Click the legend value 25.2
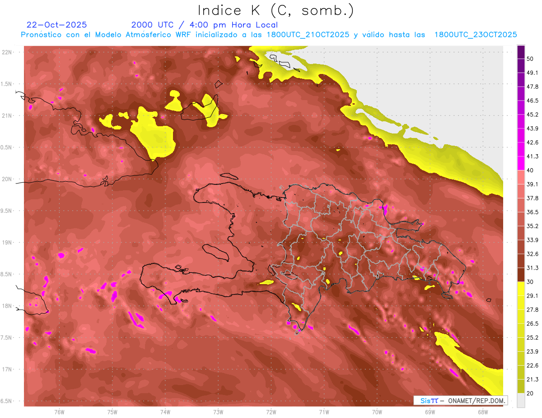Viewport: 542px width, 418px height. pos(533,337)
